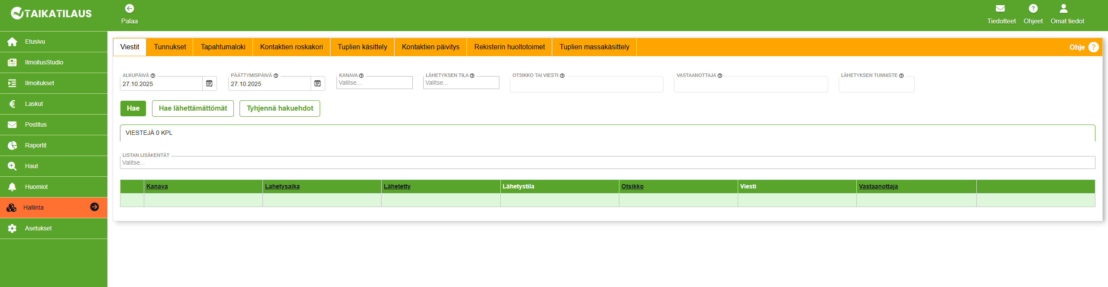Sort the table by Lähetysaika column

(282, 186)
